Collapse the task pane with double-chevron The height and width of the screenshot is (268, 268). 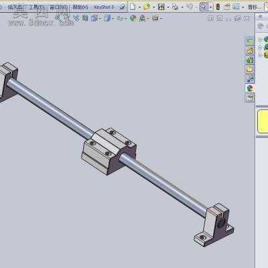pos(260,17)
